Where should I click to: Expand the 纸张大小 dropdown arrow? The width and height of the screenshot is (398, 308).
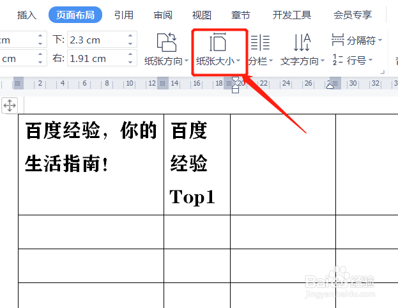tap(238, 61)
